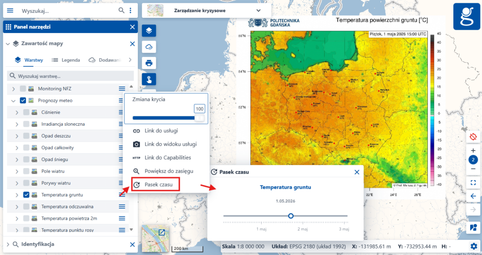Choose Pasek czasu menu entry
This screenshot has height=255, width=482.
point(155,184)
